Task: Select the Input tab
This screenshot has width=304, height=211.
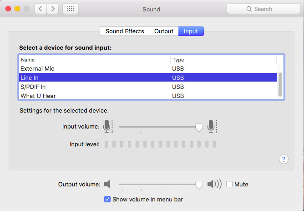Action: (191, 31)
